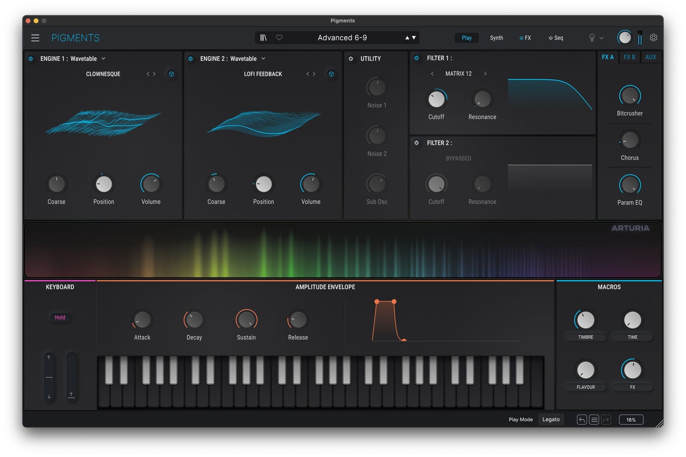Open the hamburger main menu

[35, 38]
